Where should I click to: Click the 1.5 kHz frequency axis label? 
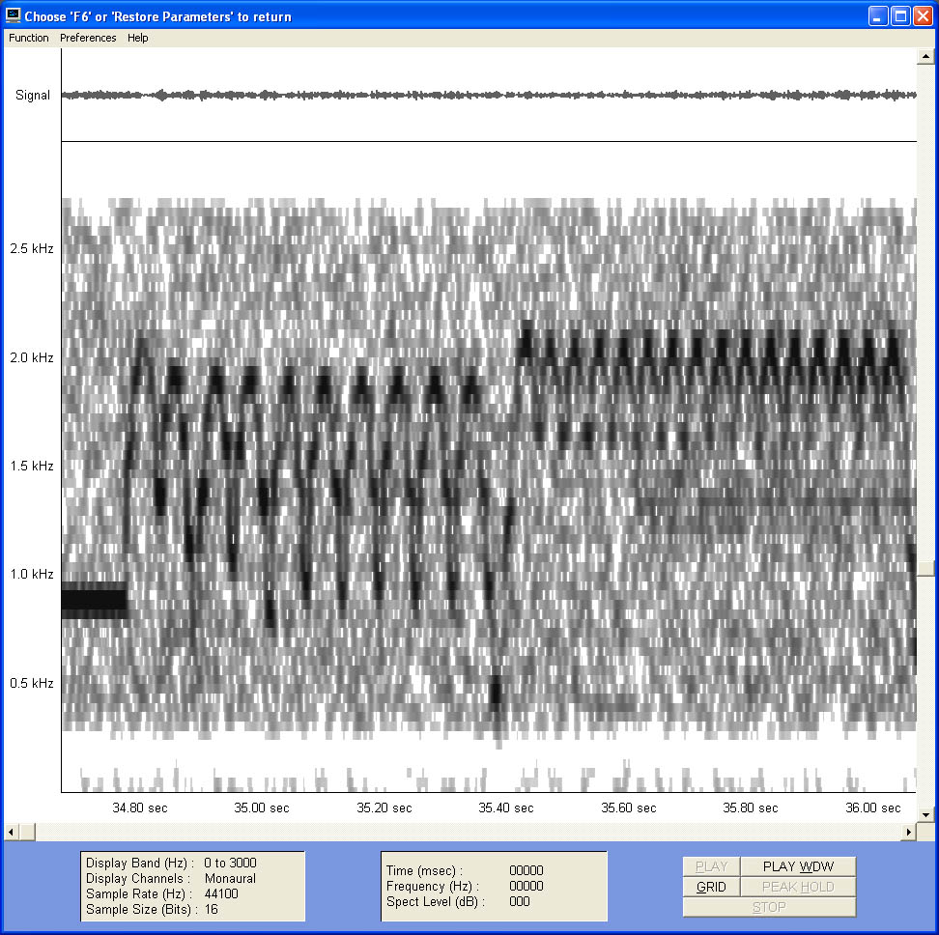pyautogui.click(x=32, y=466)
